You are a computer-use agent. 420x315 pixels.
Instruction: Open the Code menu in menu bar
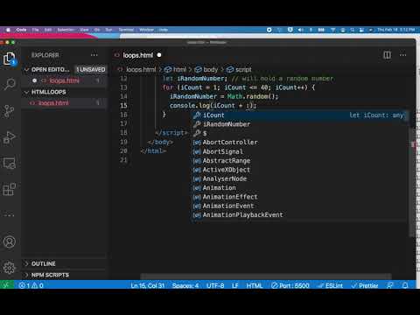pyautogui.click(x=21, y=30)
